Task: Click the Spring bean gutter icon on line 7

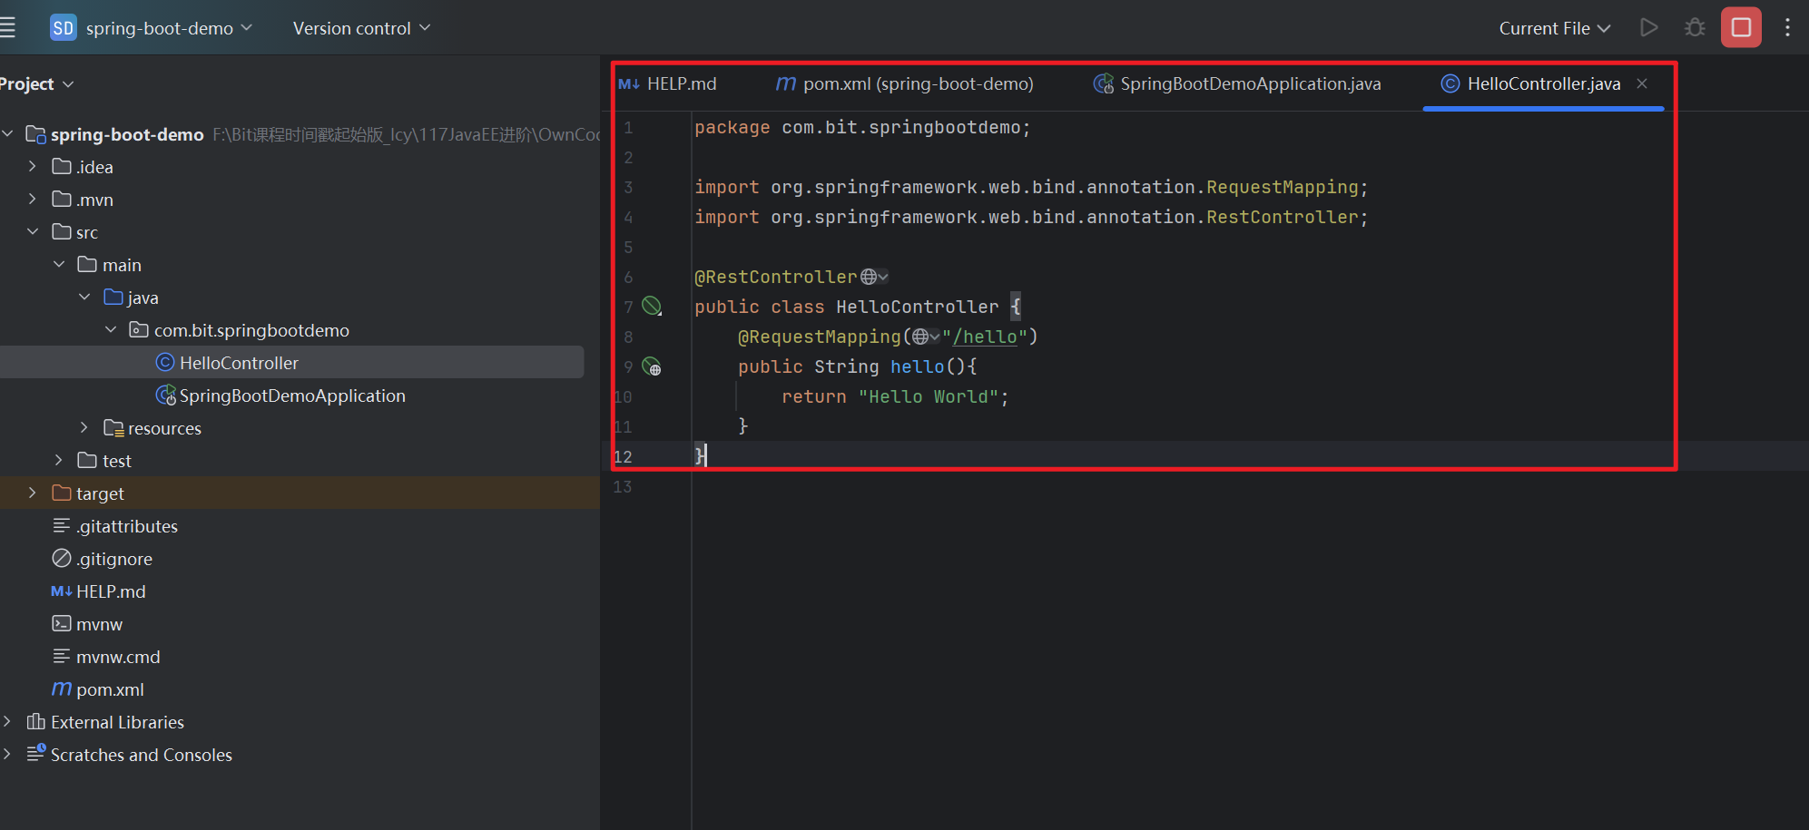Action: click(x=652, y=306)
